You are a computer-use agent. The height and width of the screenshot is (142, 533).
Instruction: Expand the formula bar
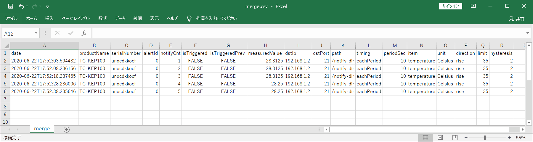pyautogui.click(x=528, y=33)
